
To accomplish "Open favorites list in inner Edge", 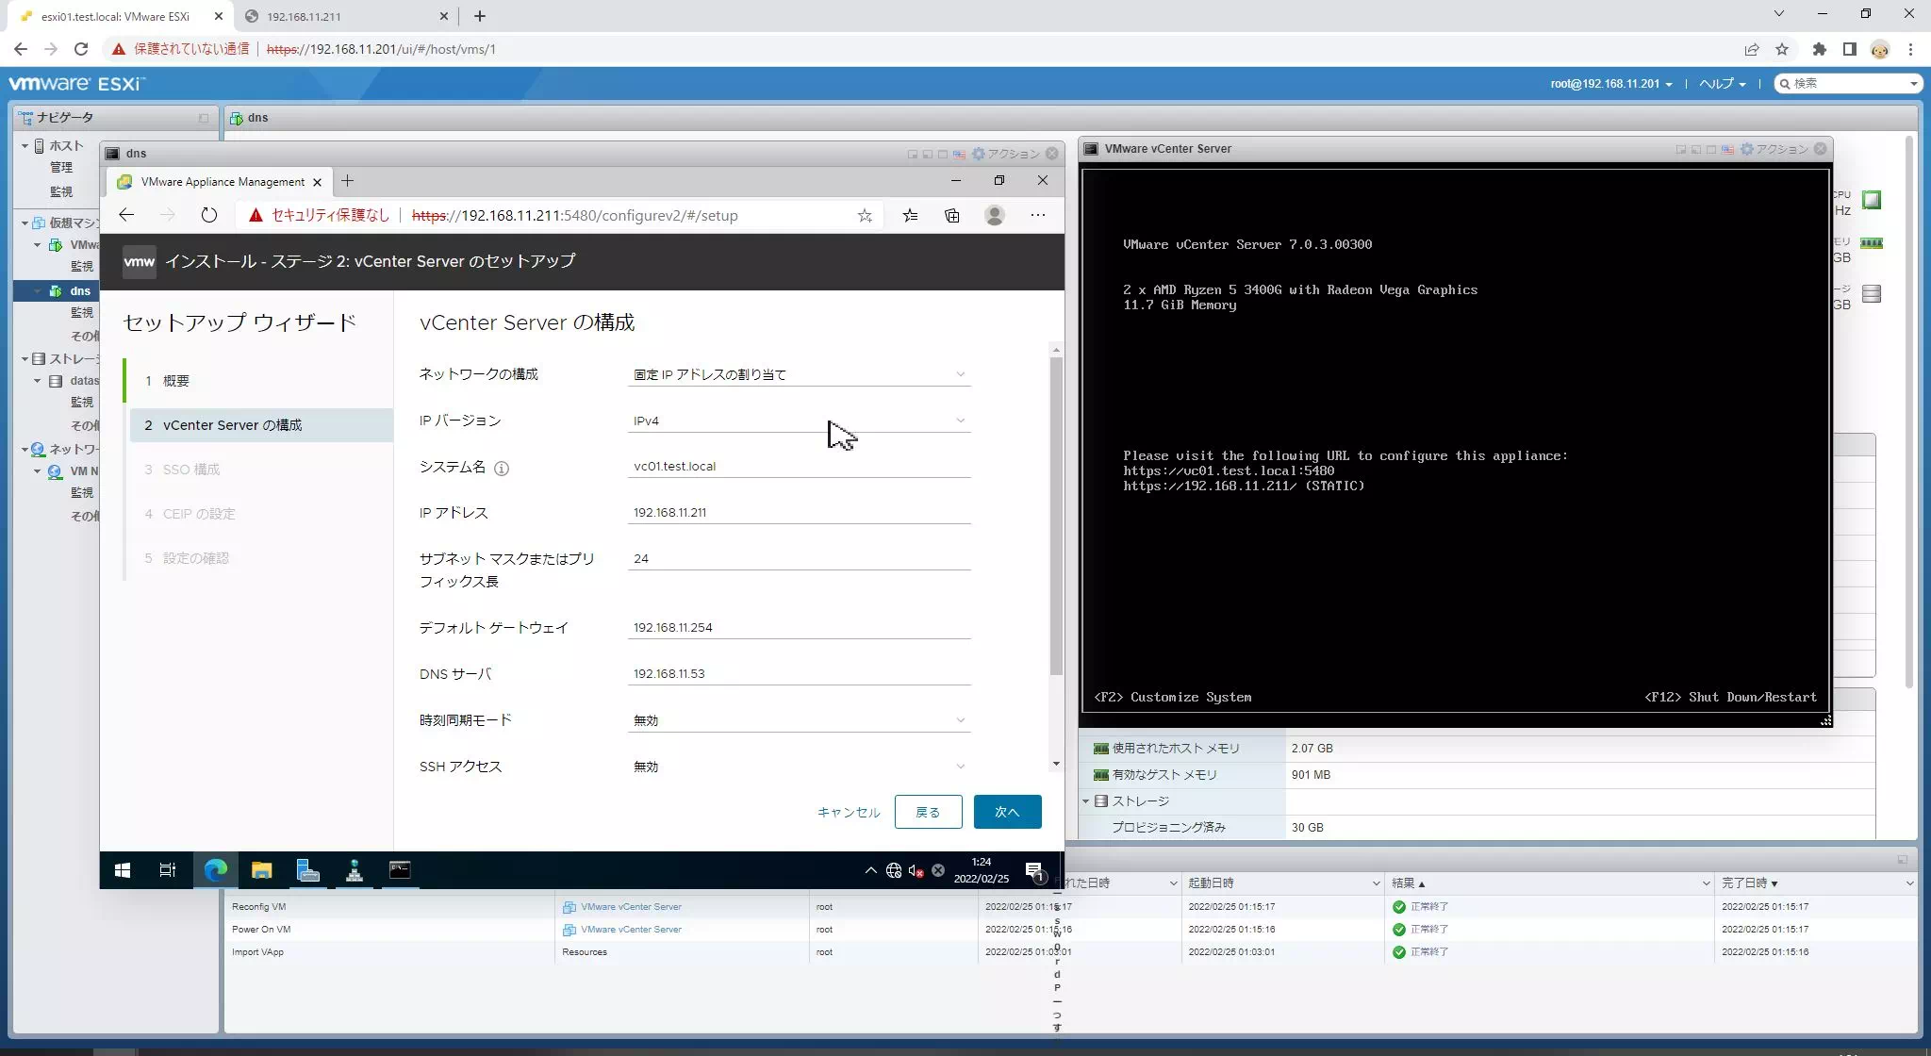I will click(x=910, y=216).
